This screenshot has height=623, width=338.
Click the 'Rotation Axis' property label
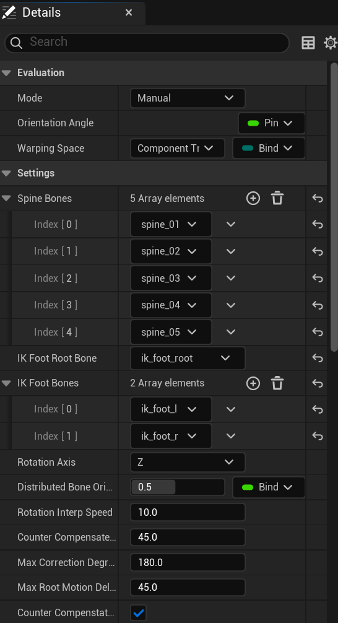pyautogui.click(x=46, y=462)
